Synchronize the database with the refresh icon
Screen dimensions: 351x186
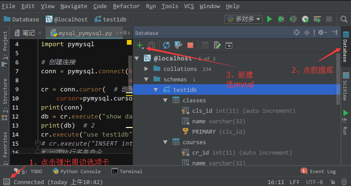pos(166,45)
